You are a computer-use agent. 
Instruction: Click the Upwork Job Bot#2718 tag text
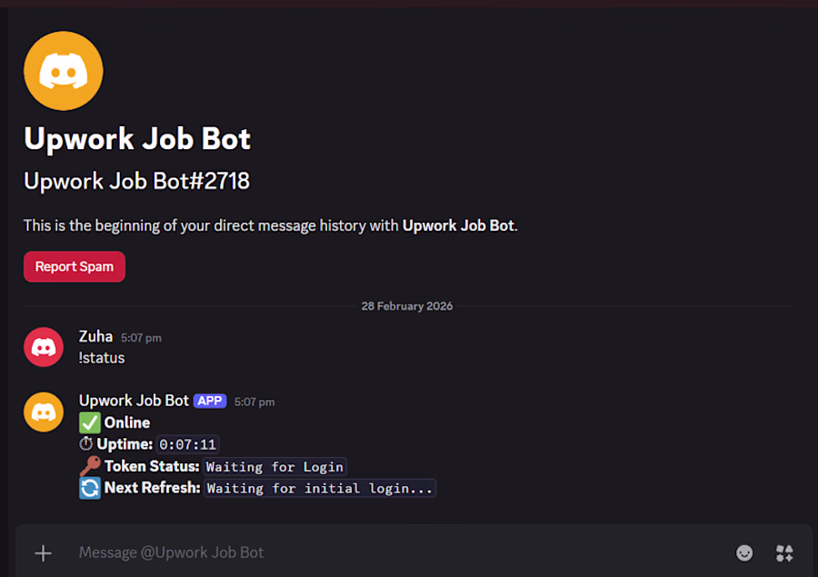click(136, 182)
